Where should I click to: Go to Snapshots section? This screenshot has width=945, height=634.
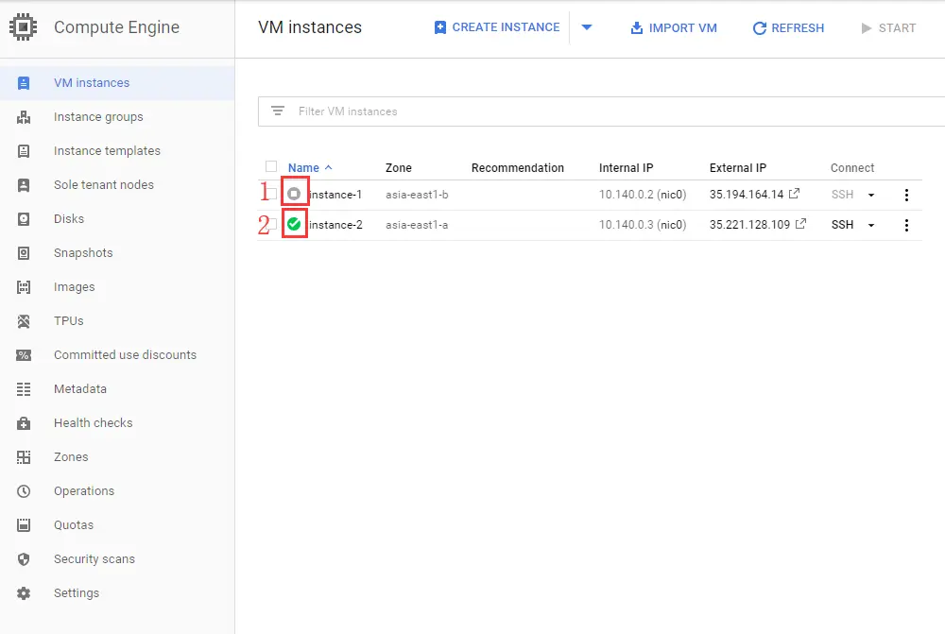pos(83,253)
